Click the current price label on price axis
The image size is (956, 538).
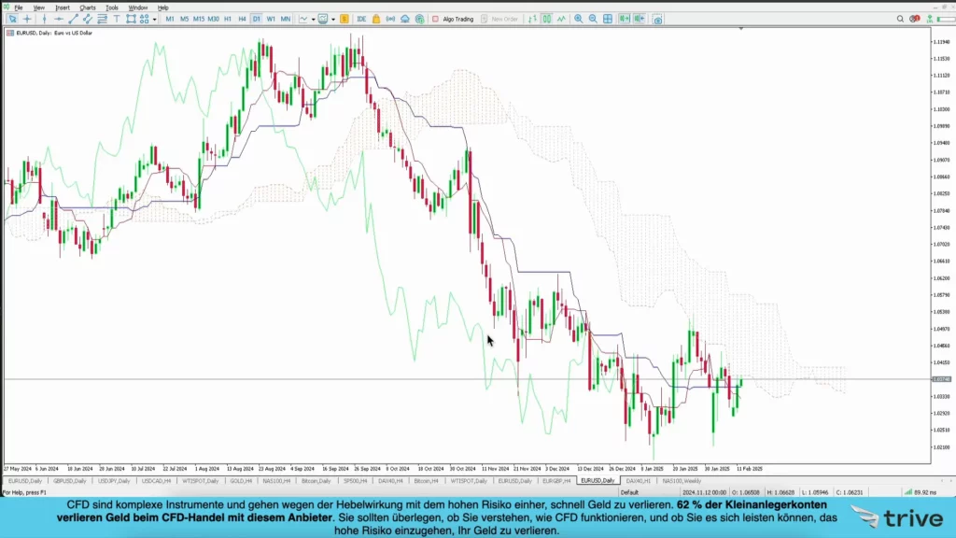[x=941, y=378]
